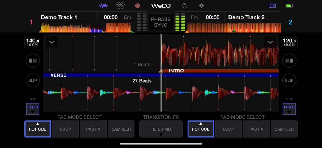Open the help question mark icon
The image size is (322, 148).
[x=185, y=6]
